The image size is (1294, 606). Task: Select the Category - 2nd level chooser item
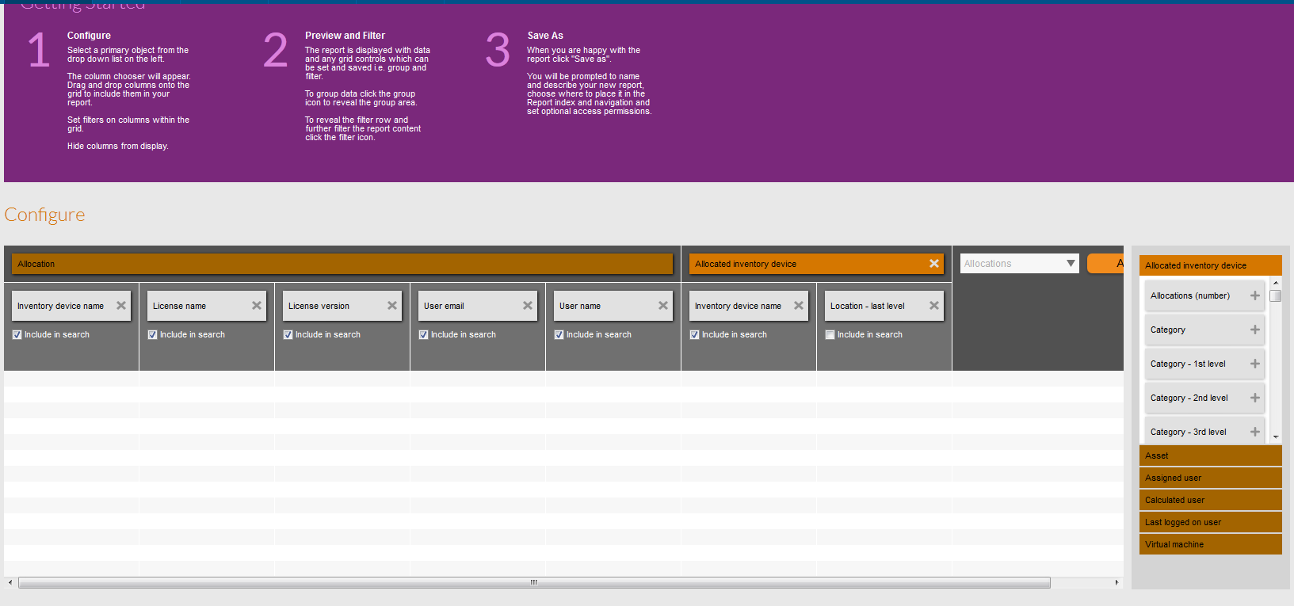[1204, 398]
